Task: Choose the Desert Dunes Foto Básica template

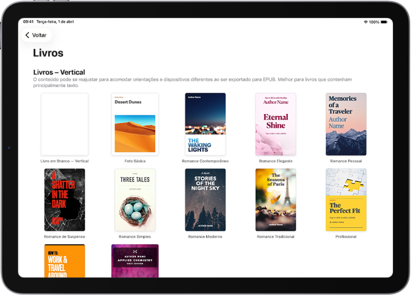Action: coord(135,124)
